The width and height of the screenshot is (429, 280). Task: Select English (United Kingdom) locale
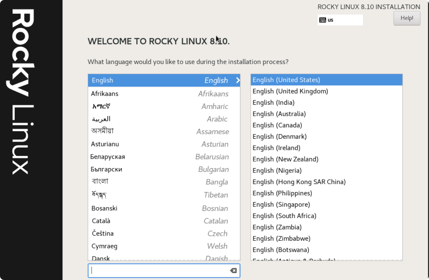[327, 91]
